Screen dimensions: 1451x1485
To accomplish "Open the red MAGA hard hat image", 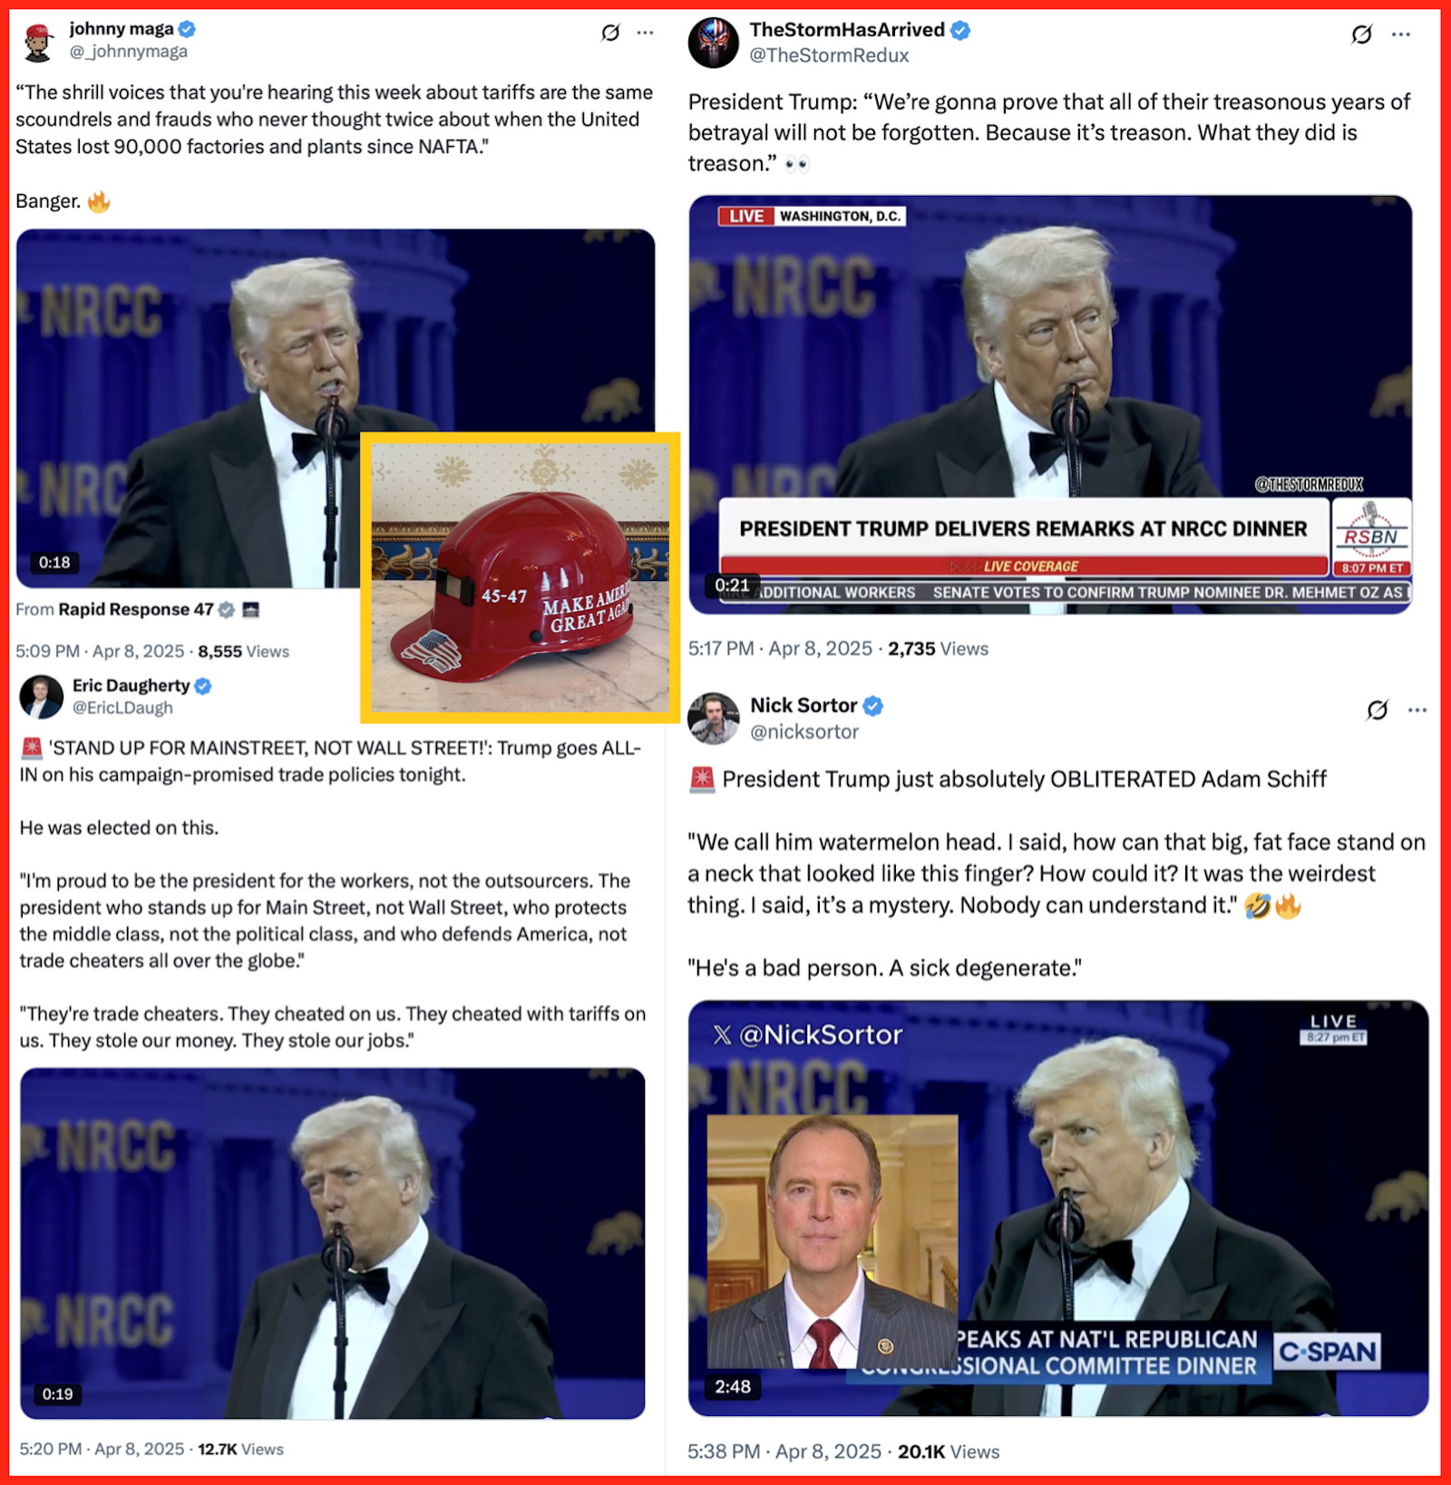I will coord(521,577).
